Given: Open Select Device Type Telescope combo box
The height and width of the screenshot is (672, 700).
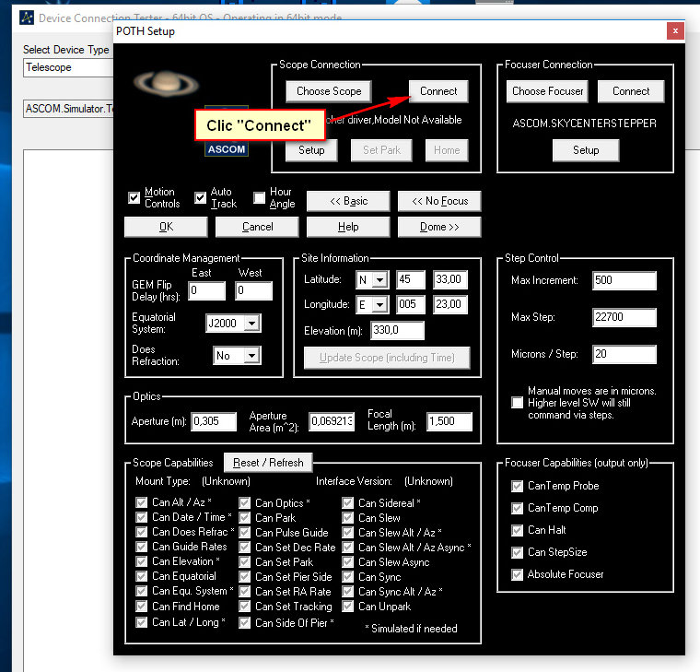Looking at the screenshot, I should tap(68, 67).
